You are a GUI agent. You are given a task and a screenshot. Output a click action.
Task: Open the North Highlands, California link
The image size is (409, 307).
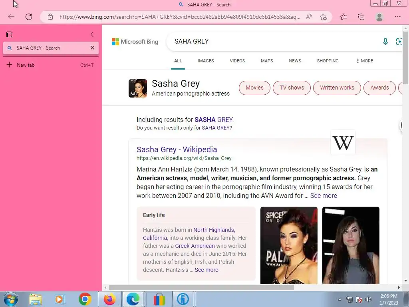pyautogui.click(x=189, y=234)
